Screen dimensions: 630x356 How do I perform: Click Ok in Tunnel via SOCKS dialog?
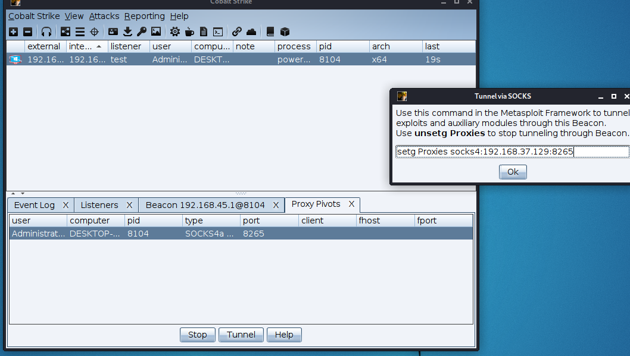513,172
